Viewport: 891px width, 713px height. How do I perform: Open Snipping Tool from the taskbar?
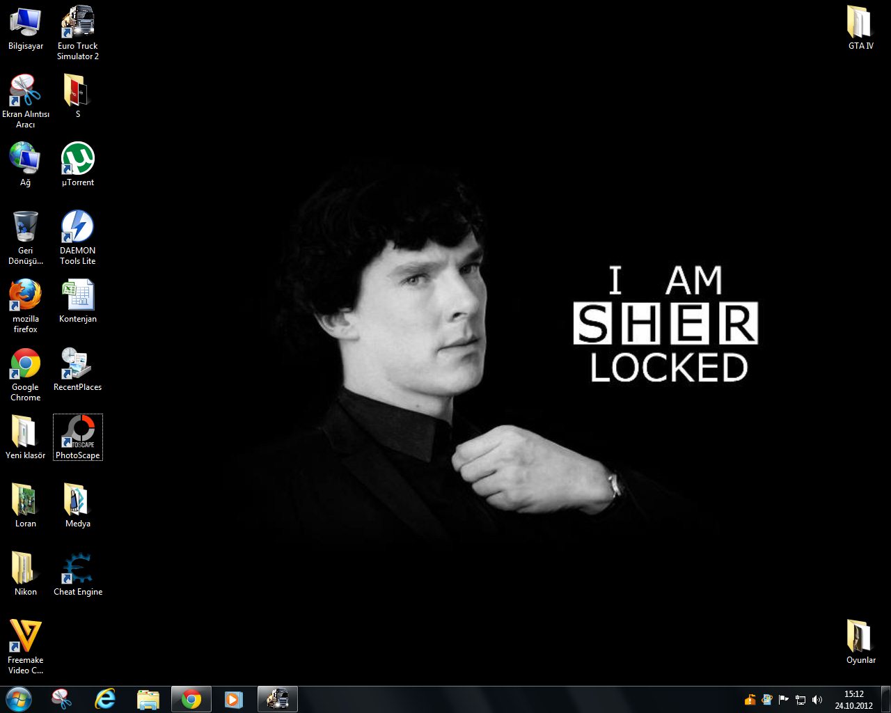(x=62, y=699)
